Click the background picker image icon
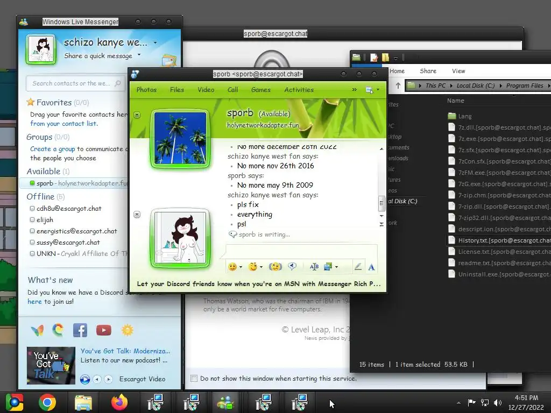This screenshot has width=551, height=413. coord(328,267)
